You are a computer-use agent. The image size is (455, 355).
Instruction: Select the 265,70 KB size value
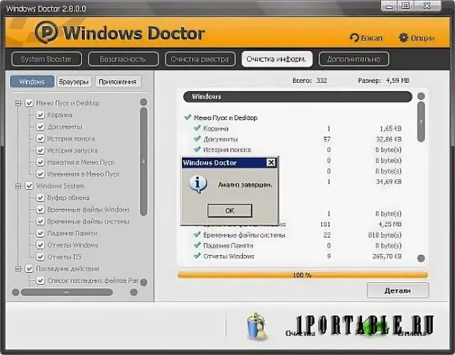[387, 256]
